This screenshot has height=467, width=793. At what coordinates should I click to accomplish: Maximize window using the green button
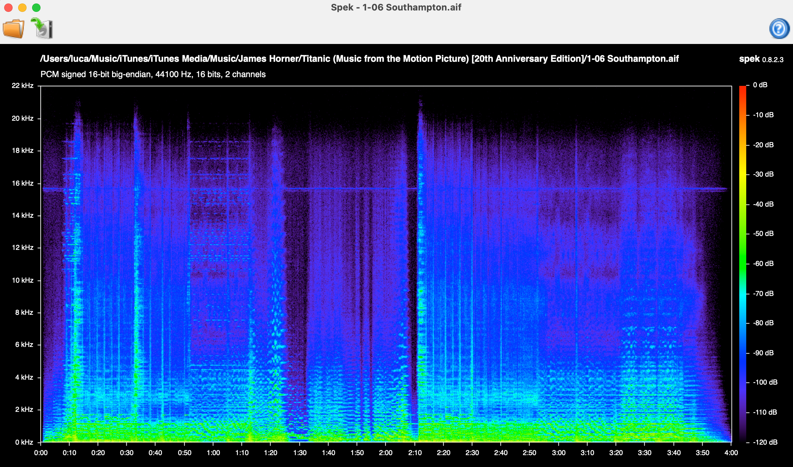coord(36,7)
